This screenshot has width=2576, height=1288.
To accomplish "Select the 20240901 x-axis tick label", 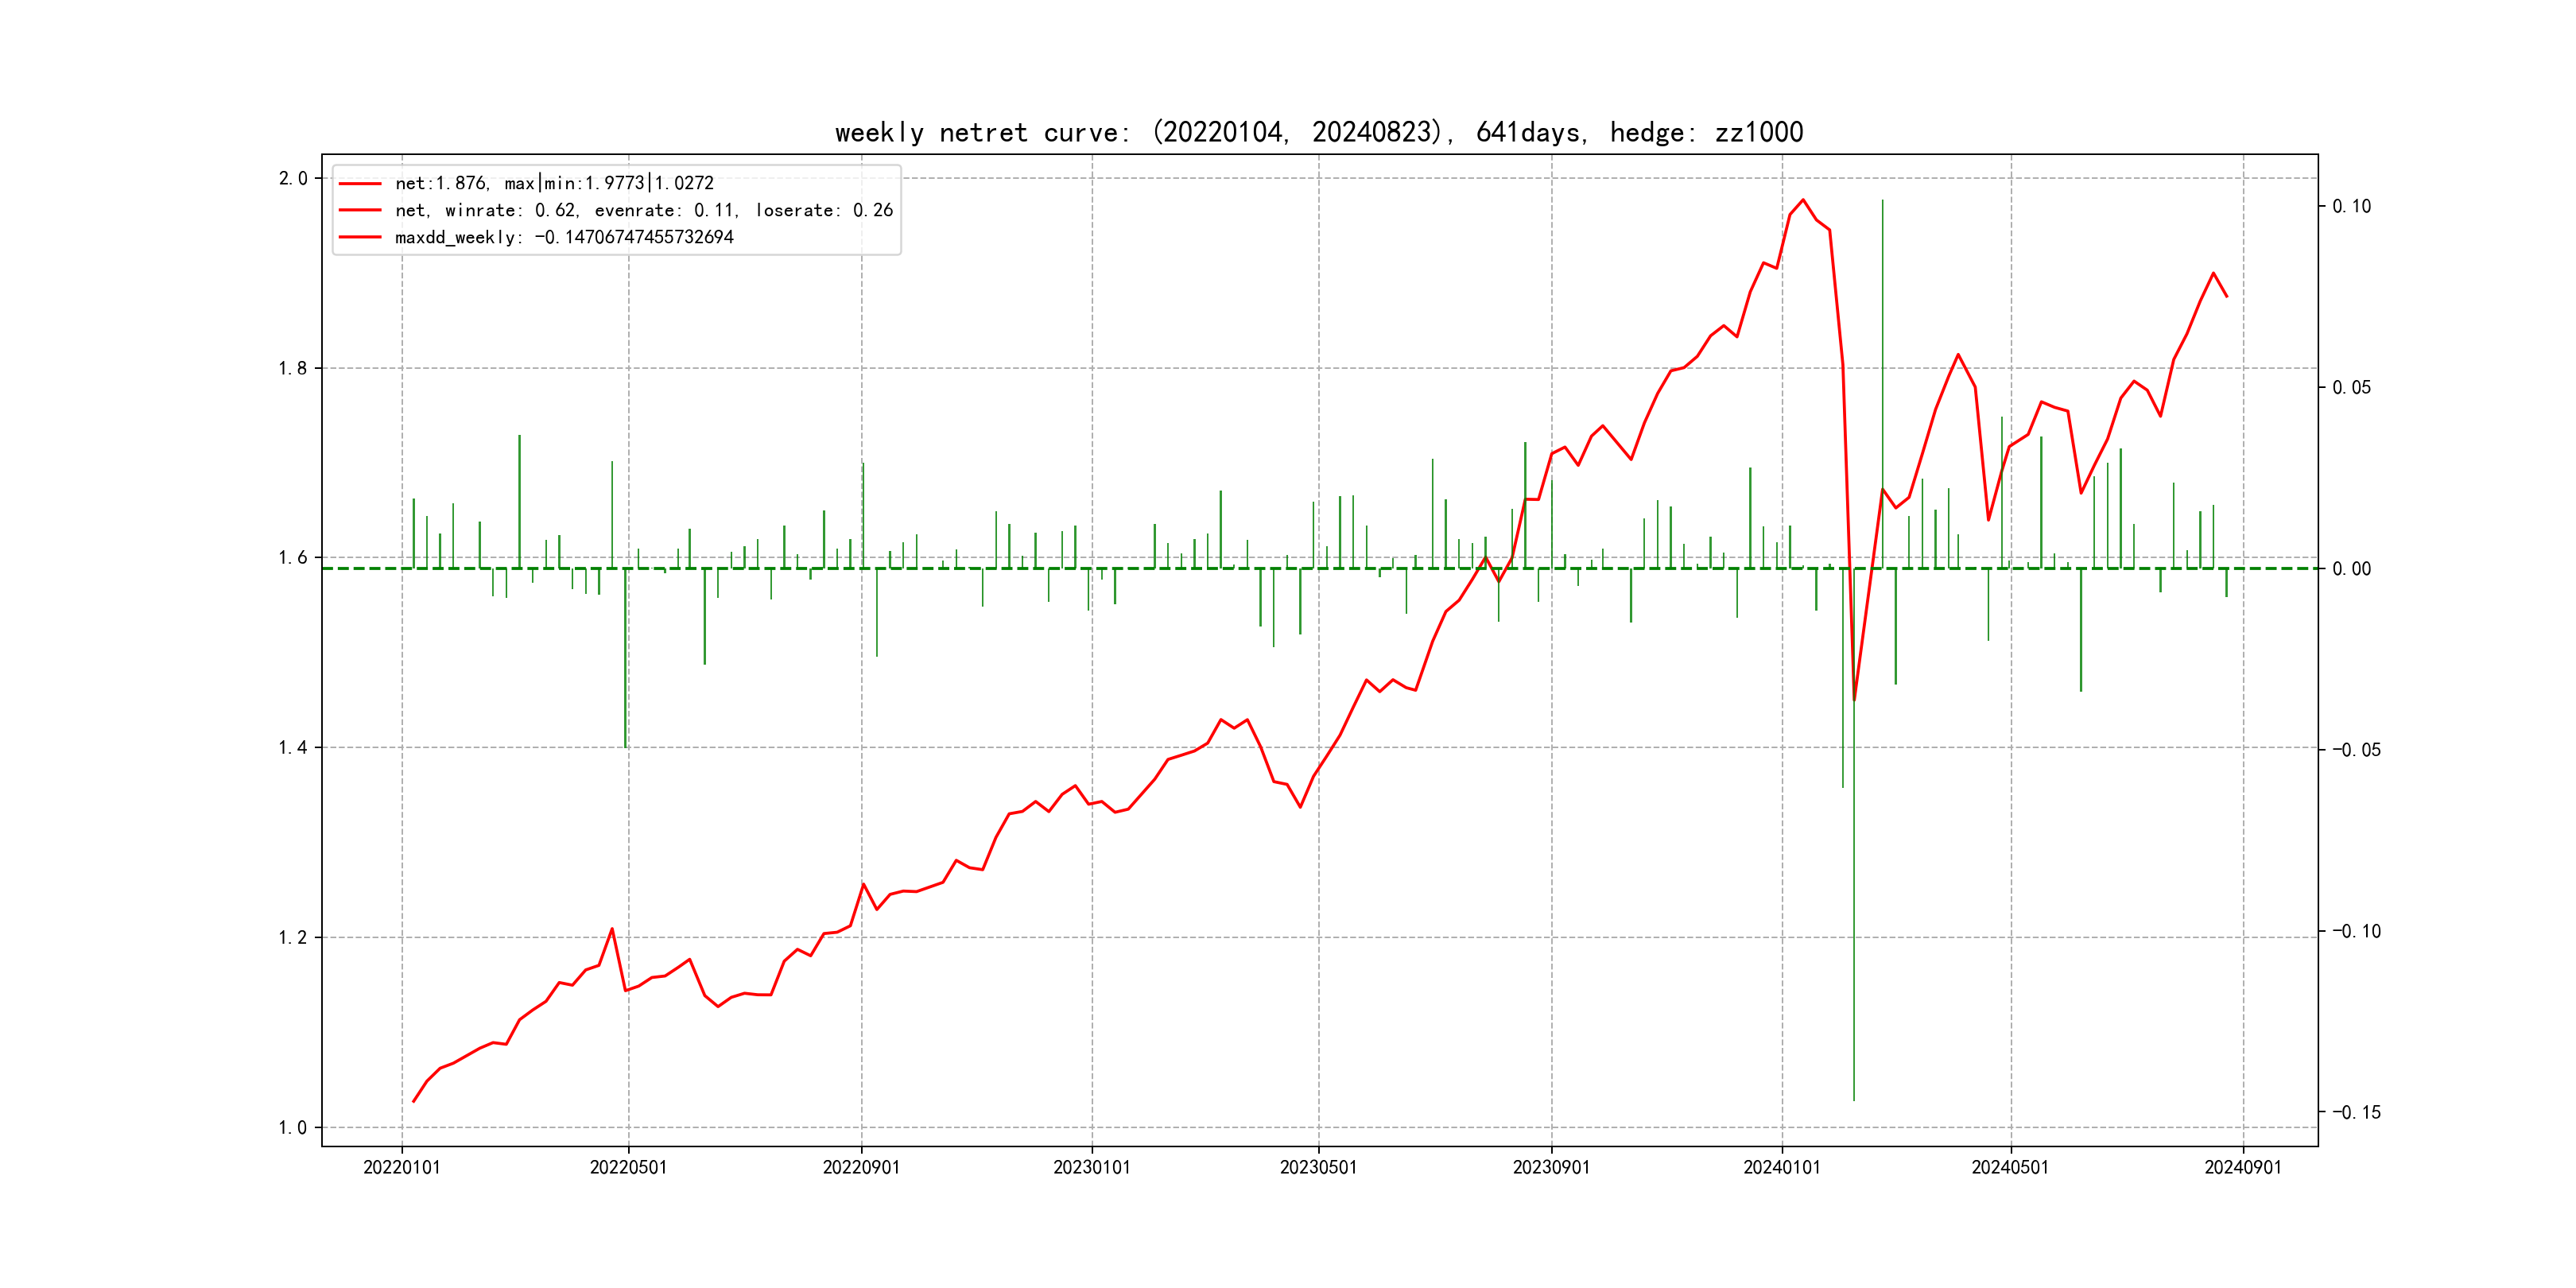I will coord(2242,1167).
